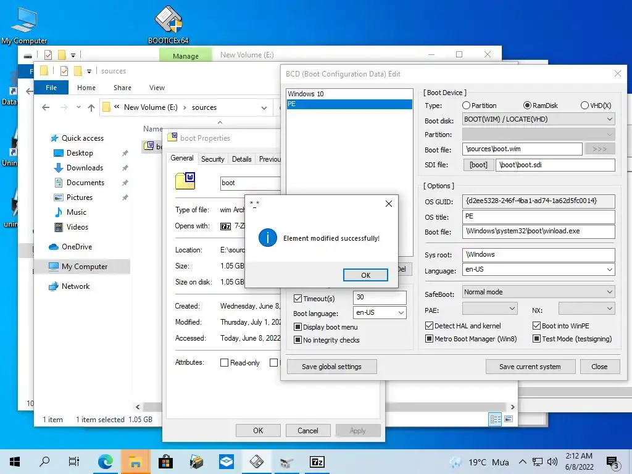Select Network in navigation pane
Screen dimensions: 632x474
click(x=75, y=286)
